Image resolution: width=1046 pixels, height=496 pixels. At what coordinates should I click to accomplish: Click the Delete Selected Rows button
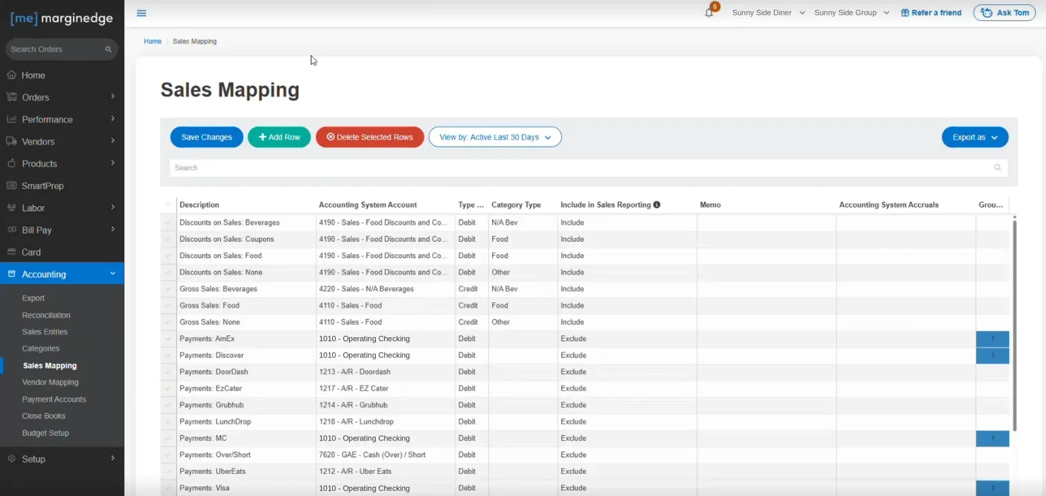[369, 137]
